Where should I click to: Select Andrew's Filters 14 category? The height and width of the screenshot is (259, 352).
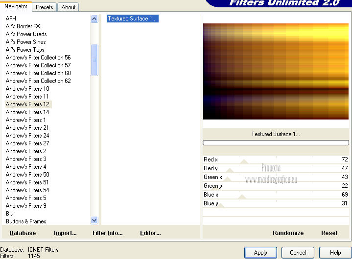27,112
